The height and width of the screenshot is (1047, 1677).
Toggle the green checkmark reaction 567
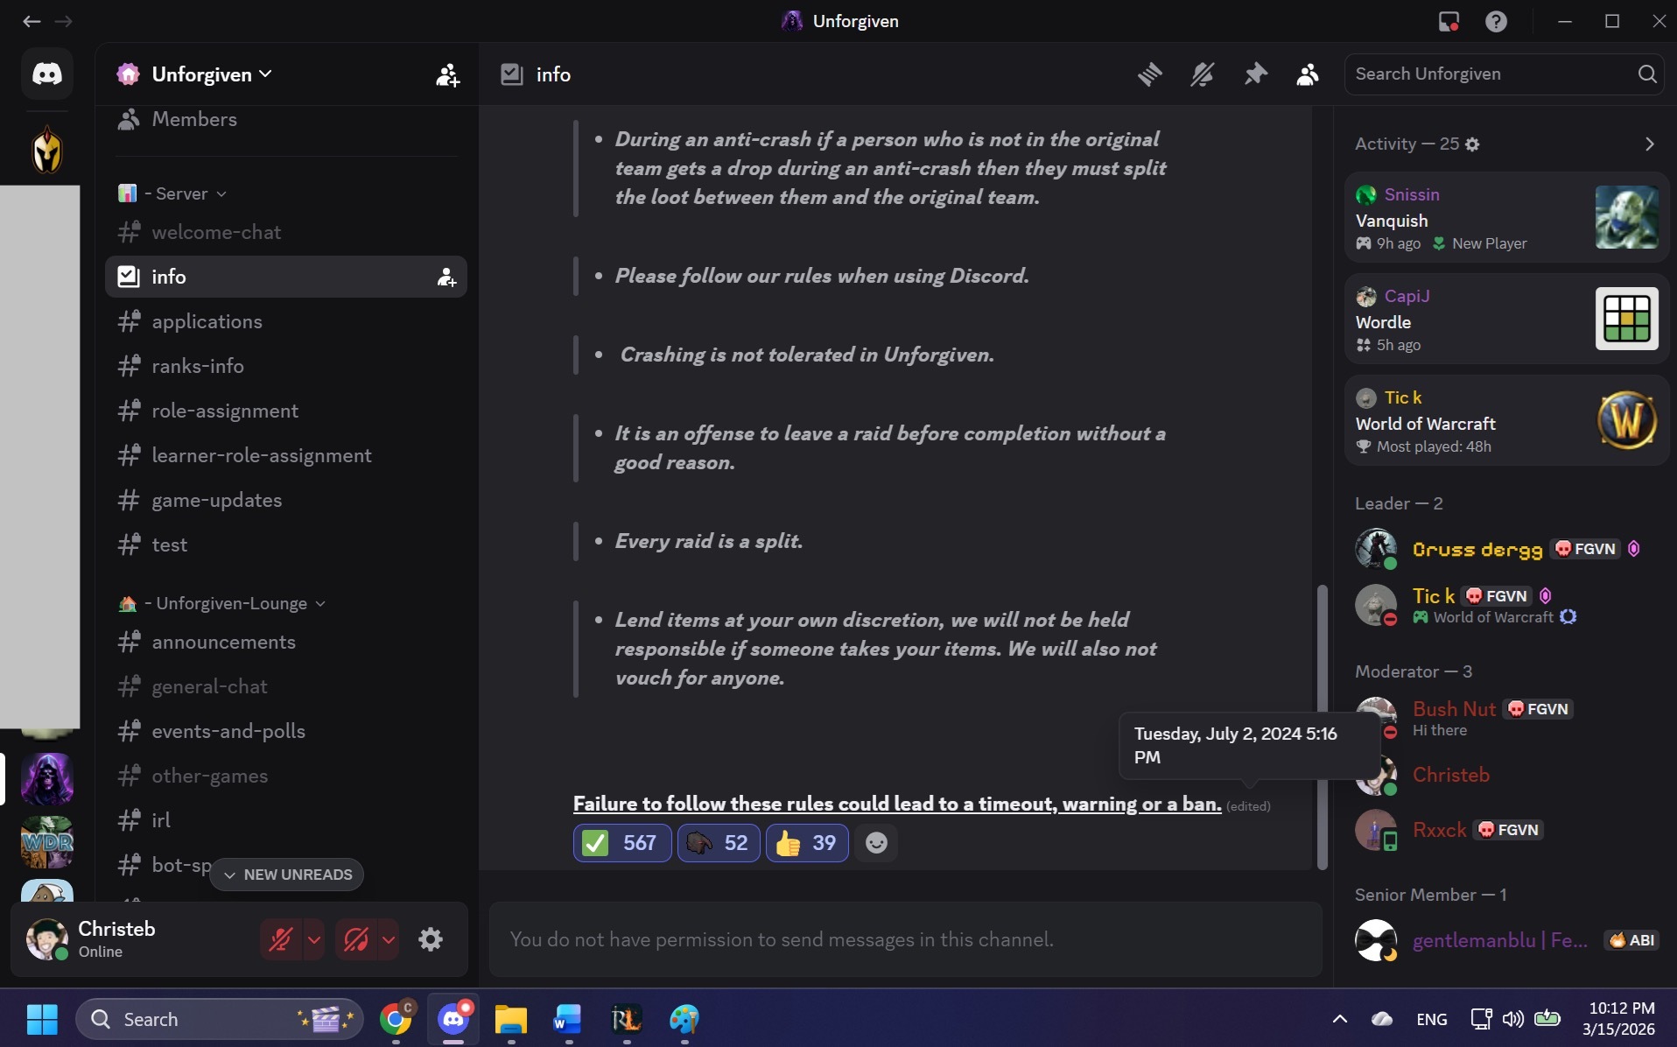[x=621, y=842]
